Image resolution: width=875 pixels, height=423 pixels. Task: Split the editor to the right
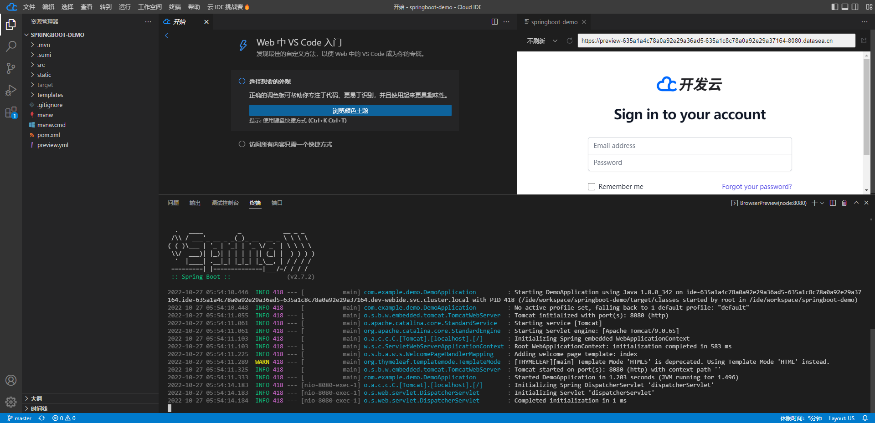tap(494, 22)
